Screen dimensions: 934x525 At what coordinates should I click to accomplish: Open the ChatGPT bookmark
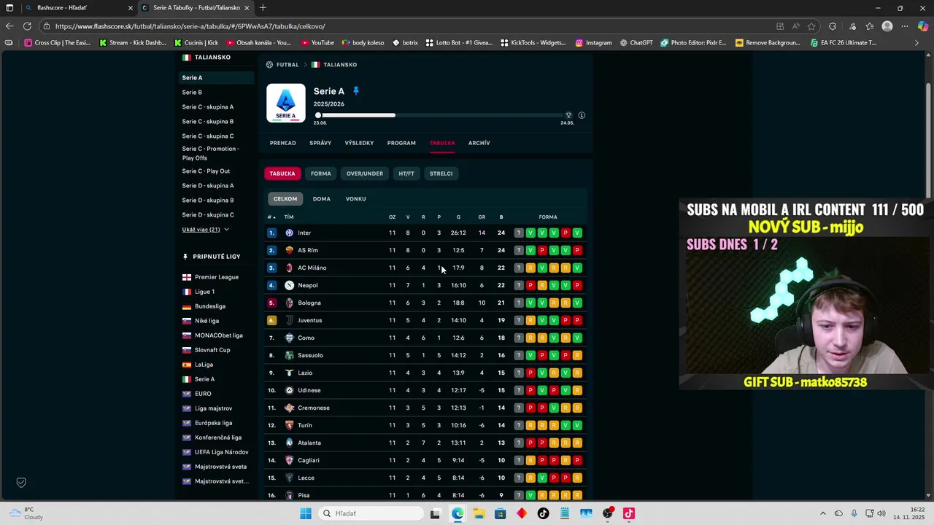point(636,43)
